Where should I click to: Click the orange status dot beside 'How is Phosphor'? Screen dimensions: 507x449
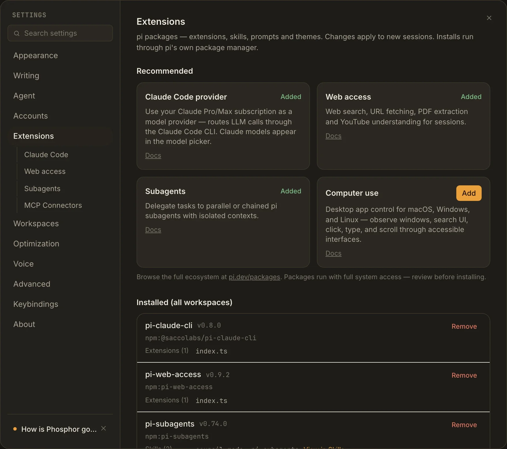click(x=15, y=429)
